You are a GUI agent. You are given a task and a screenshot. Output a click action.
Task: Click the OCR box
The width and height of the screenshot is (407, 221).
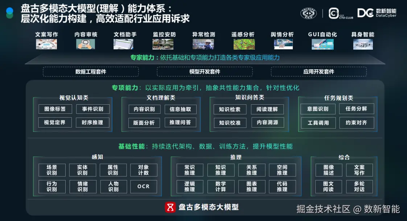pyautogui.click(x=144, y=187)
